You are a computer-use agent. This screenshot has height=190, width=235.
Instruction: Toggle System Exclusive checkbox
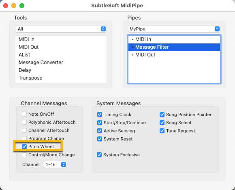(99, 155)
